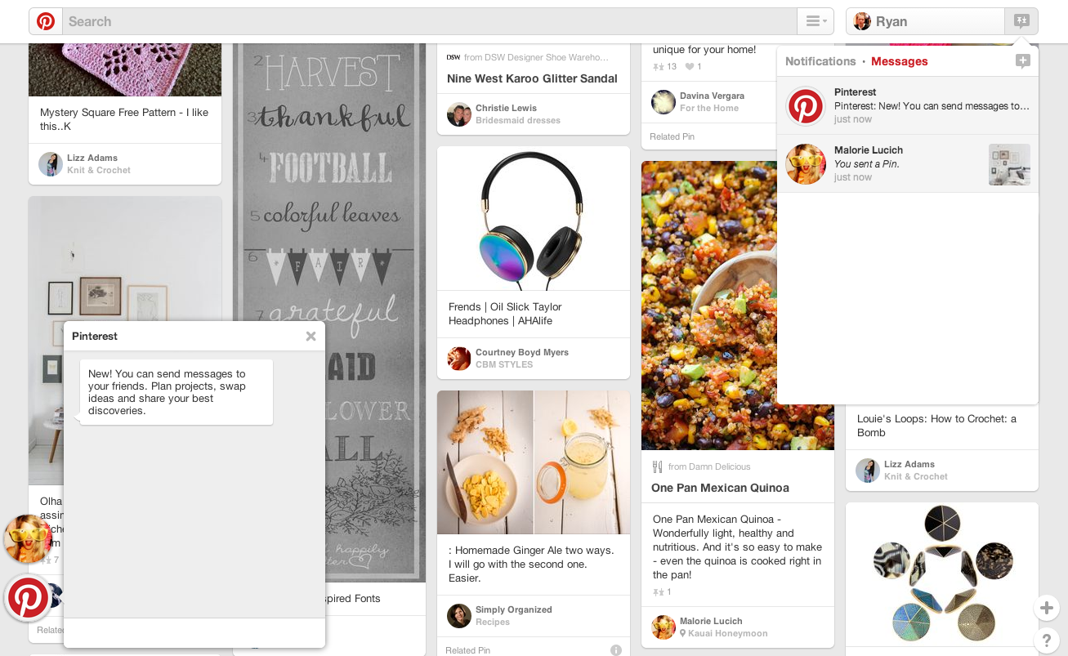Click One Pan Mexican Quinoa title
This screenshot has height=656, width=1068.
pos(720,488)
